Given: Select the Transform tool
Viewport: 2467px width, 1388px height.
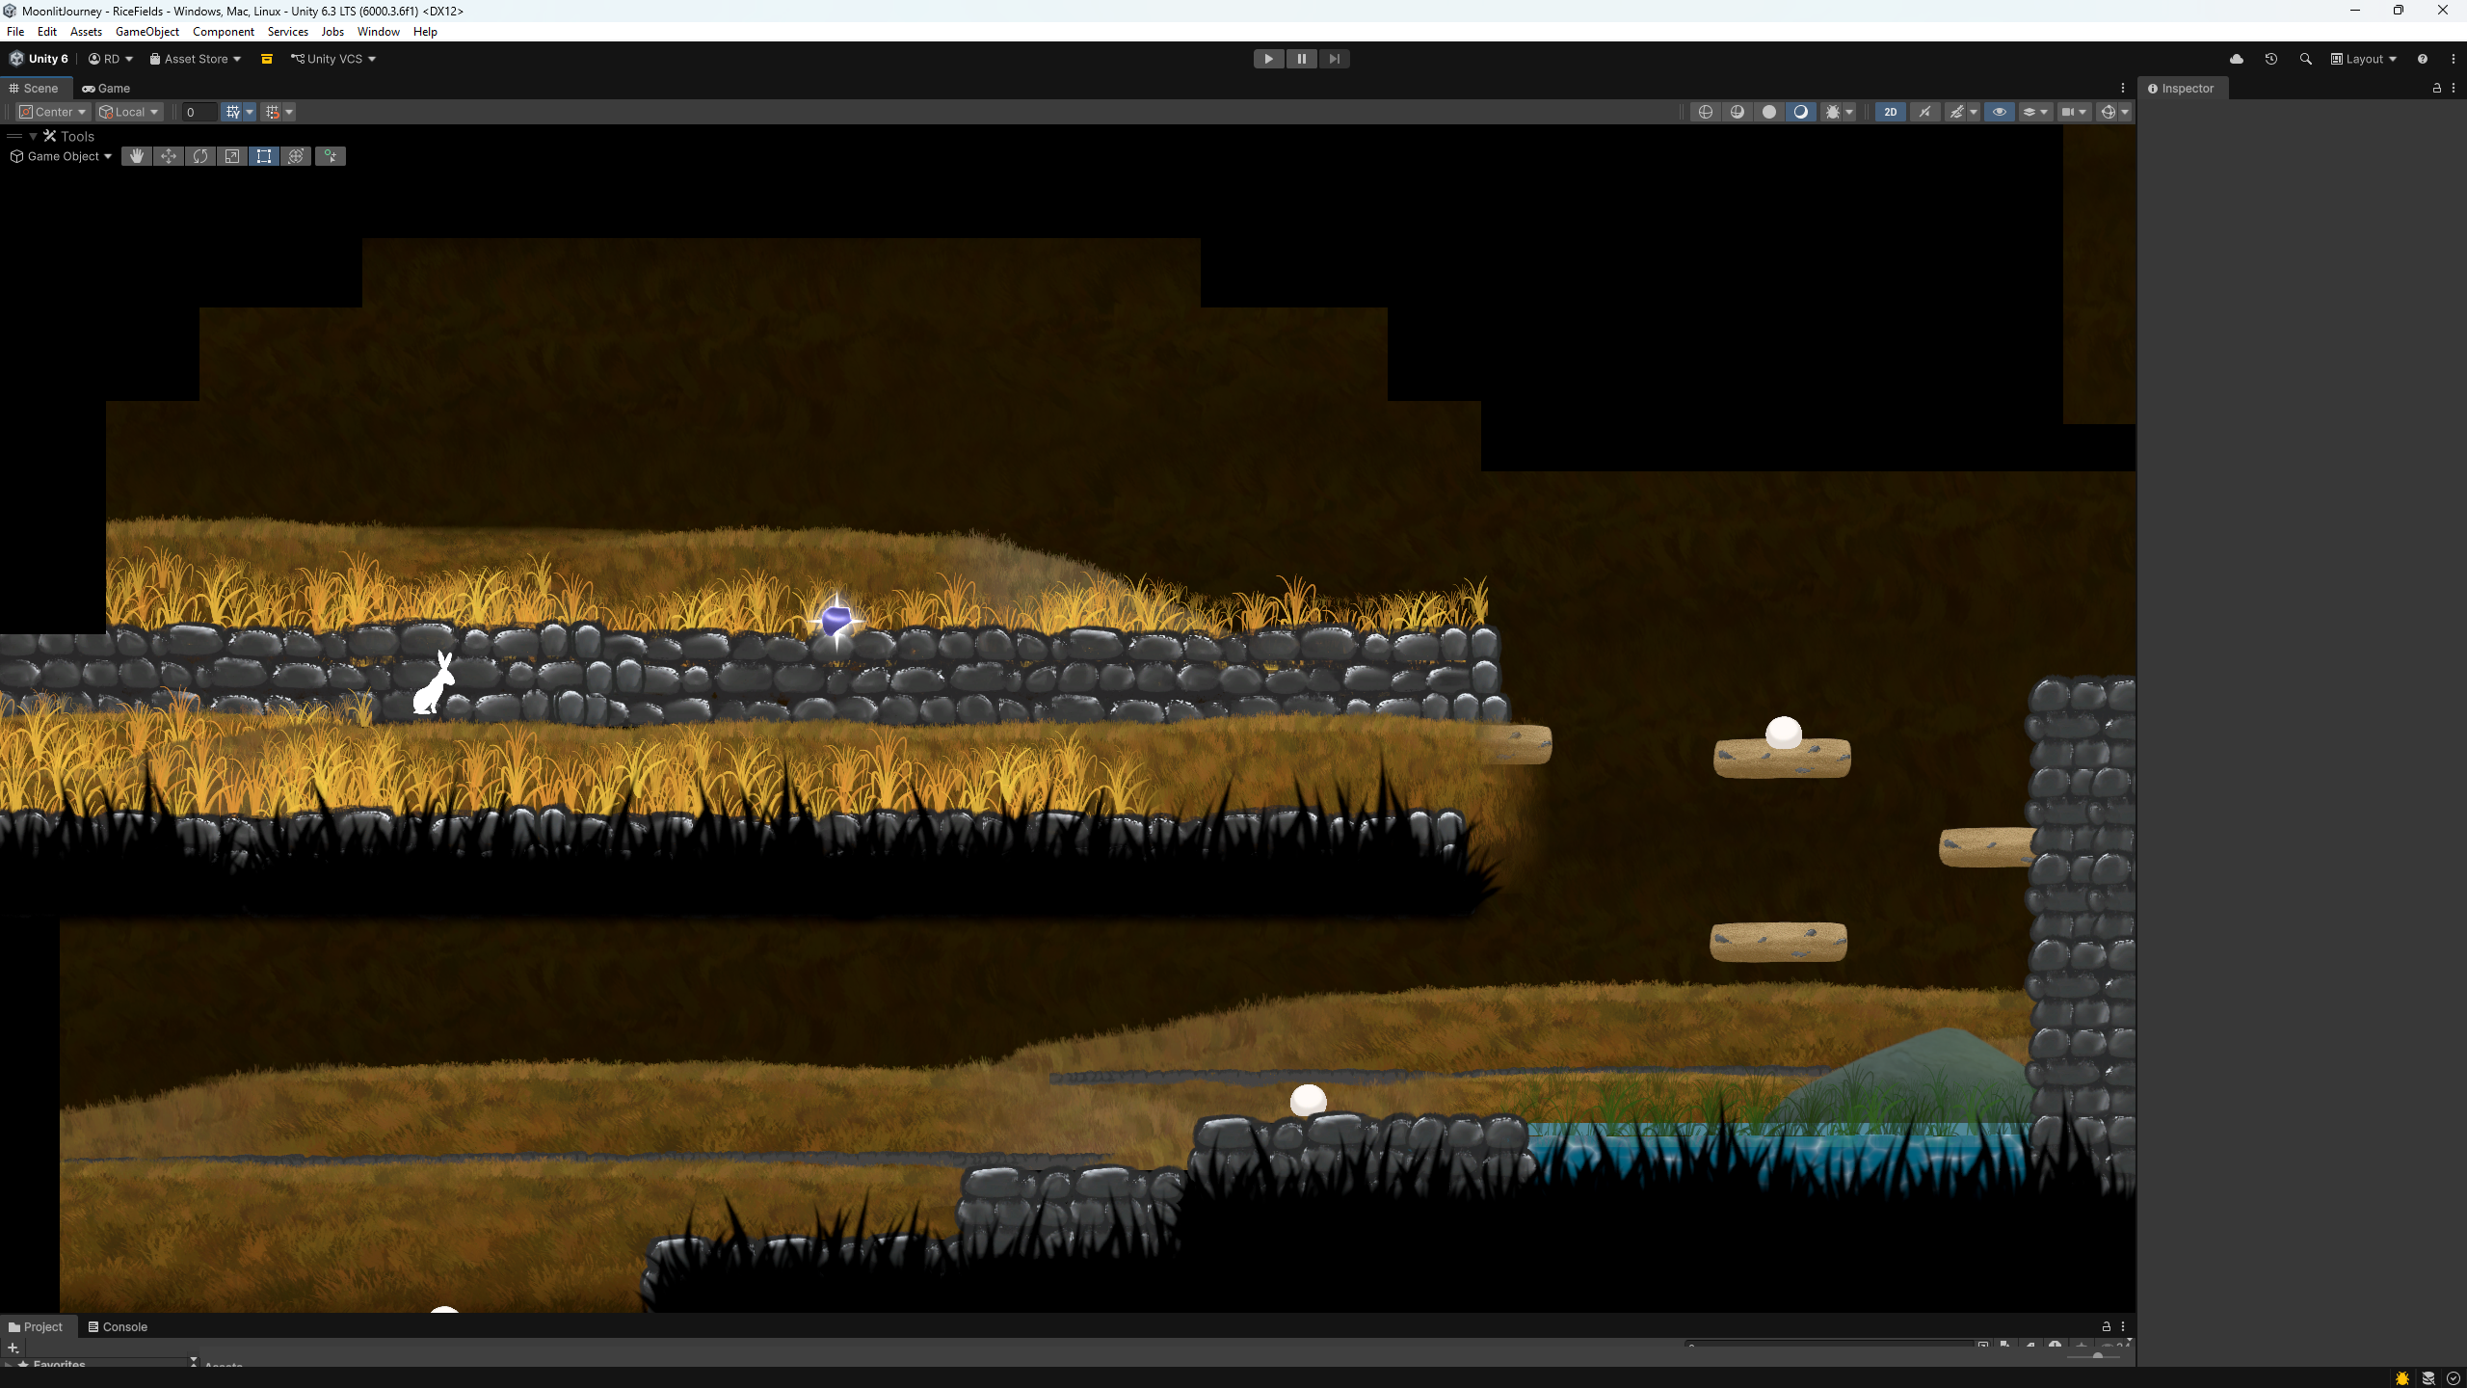Looking at the screenshot, I should point(296,156).
